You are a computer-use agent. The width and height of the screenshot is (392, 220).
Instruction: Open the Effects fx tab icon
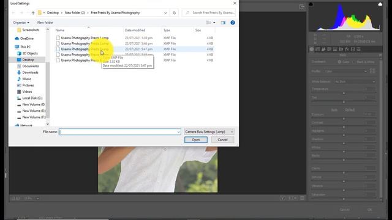(347, 49)
